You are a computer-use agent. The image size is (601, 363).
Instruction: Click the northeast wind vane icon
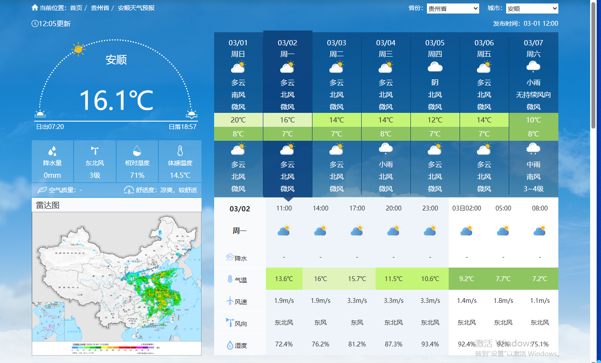(95, 151)
